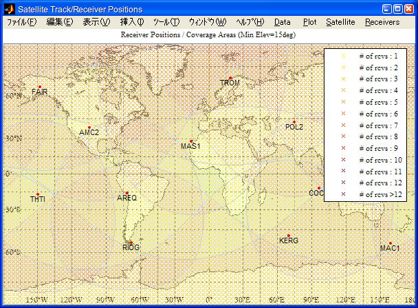The image size is (418, 308).
Task: Click the RIOG station marker
Action: [131, 242]
